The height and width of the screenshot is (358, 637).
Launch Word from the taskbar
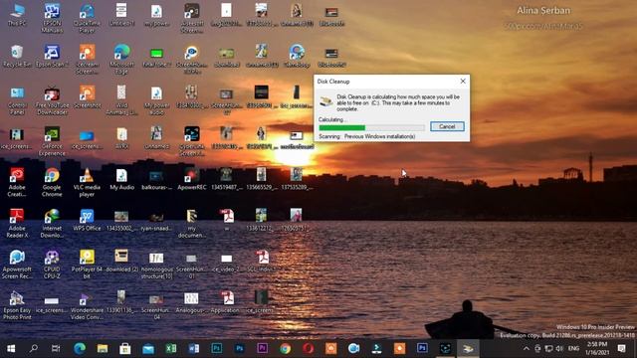point(193,348)
